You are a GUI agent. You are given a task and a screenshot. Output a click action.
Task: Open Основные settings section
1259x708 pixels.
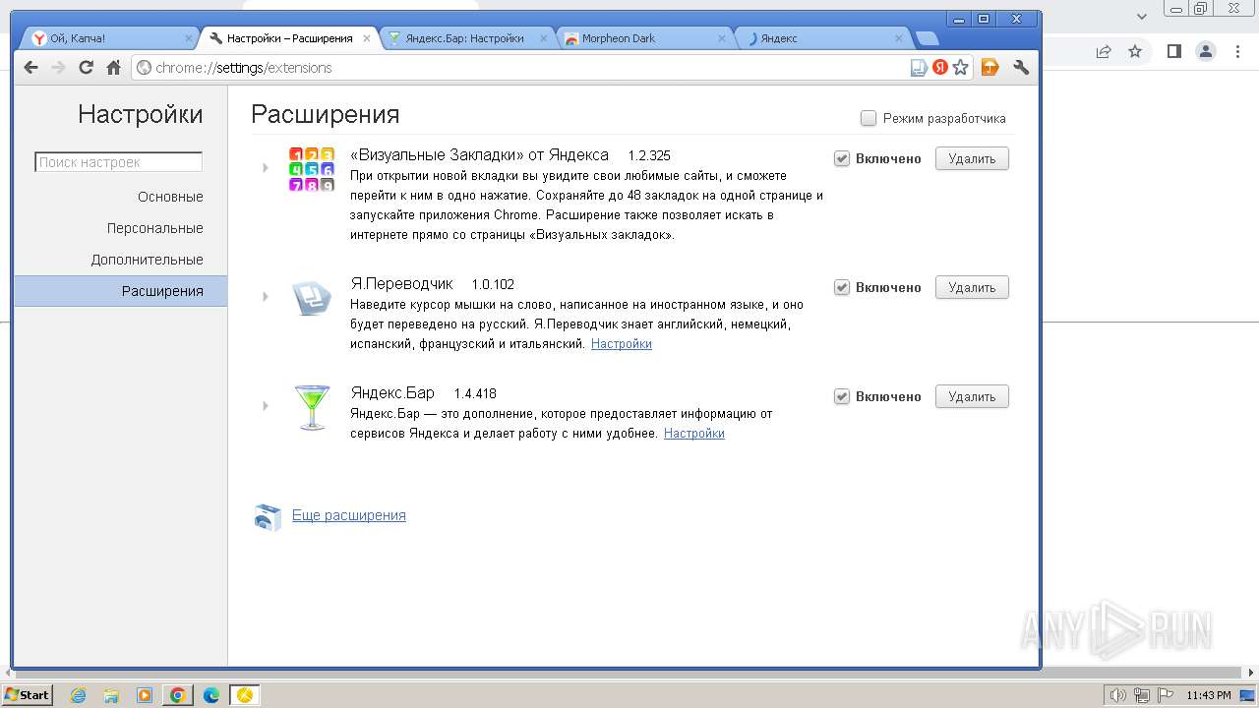point(170,197)
